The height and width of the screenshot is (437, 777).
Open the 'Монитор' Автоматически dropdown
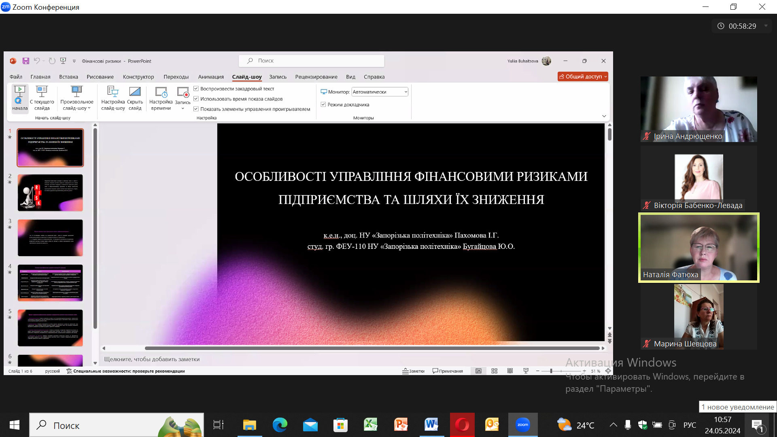point(405,92)
